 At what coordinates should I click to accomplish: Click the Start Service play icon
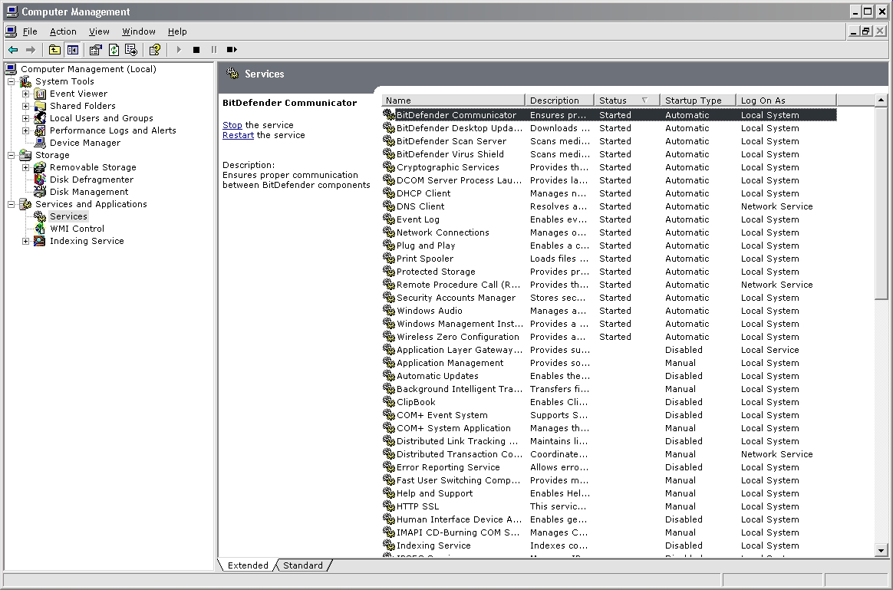point(179,50)
